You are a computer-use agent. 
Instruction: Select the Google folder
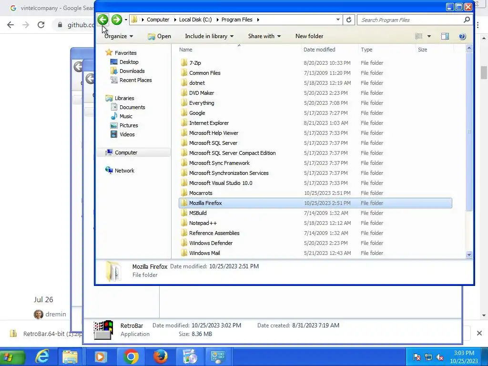[x=197, y=113]
